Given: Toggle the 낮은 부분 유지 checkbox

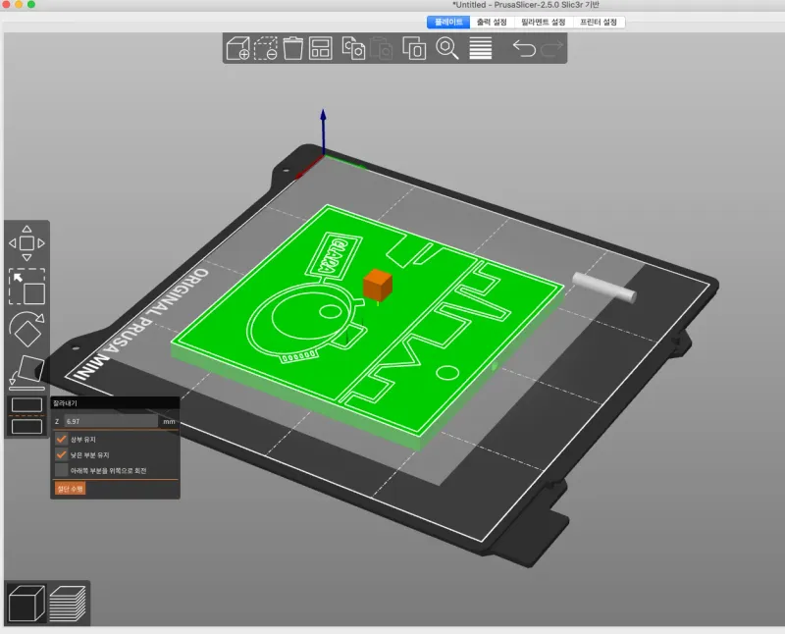Looking at the screenshot, I should coord(62,454).
